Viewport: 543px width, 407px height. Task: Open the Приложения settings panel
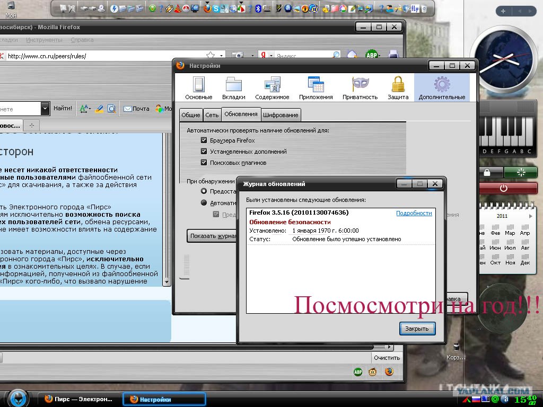click(x=316, y=87)
